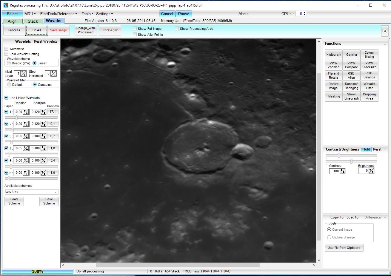Expand the toolbar with the double-arrow button
The image size is (391, 276).
pos(384,31)
